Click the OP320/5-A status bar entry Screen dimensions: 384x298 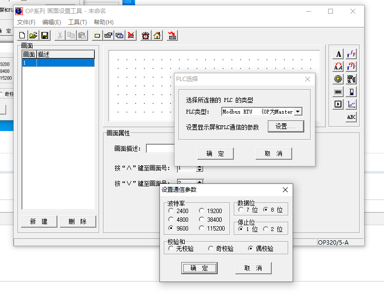(340, 242)
